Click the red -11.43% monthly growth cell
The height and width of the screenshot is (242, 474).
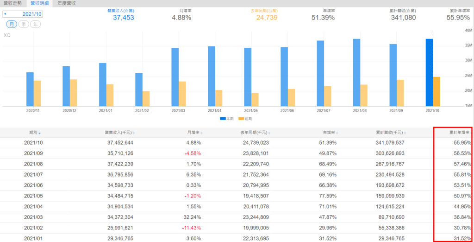tap(192, 228)
